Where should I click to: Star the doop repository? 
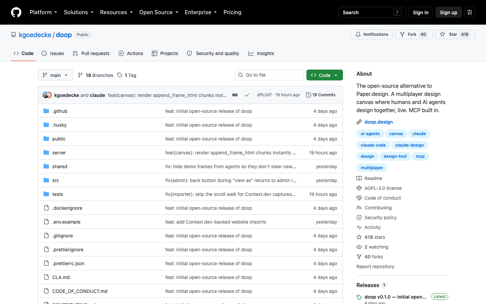coord(455,34)
